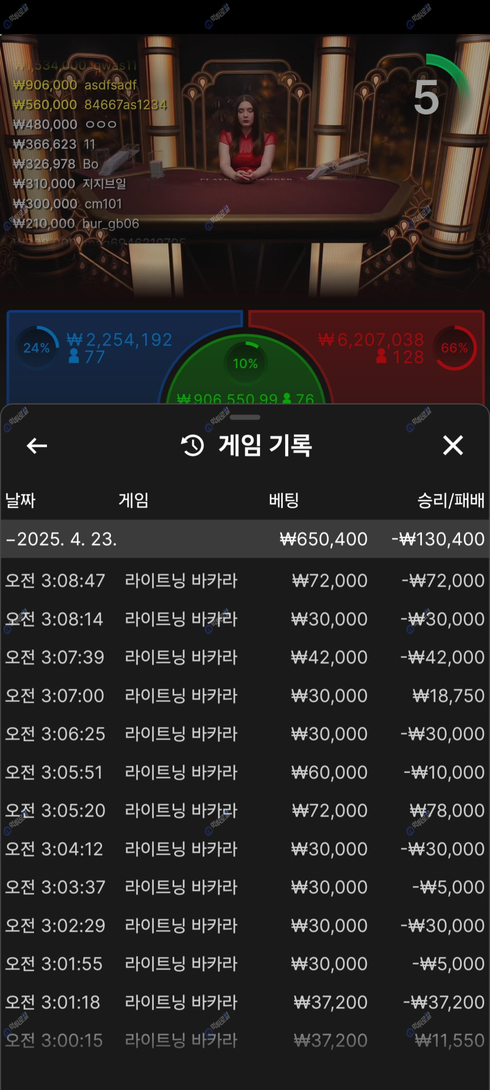The width and height of the screenshot is (490, 1090).
Task: Click the 10% tie percentage ring
Action: point(245,363)
